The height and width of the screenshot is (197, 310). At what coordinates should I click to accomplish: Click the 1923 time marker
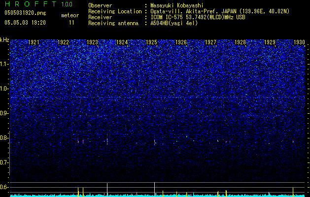pos(93,42)
